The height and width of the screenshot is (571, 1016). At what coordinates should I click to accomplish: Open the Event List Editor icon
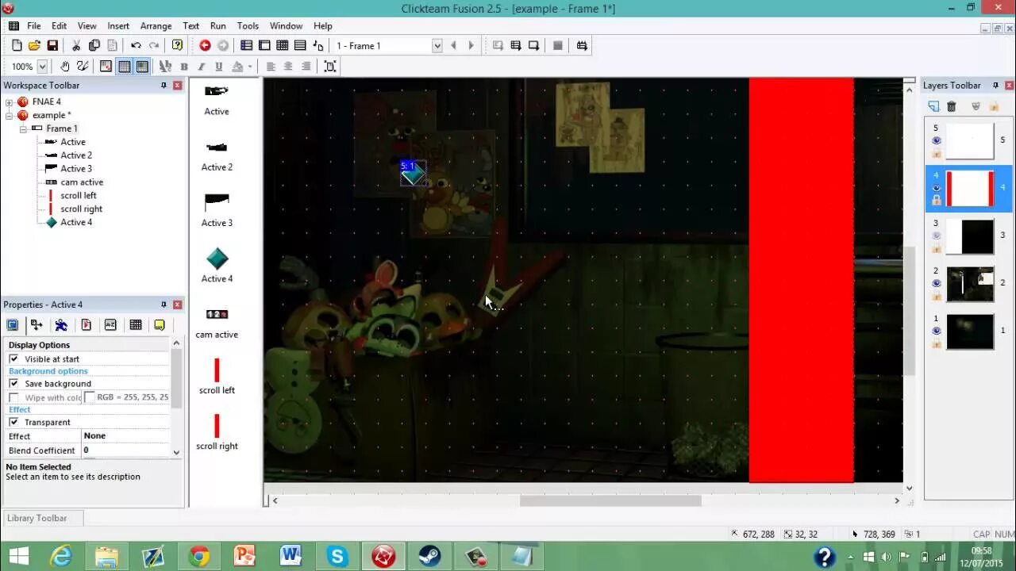[x=300, y=46]
